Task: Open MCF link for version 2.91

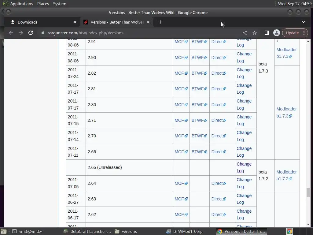Action: [x=181, y=42]
